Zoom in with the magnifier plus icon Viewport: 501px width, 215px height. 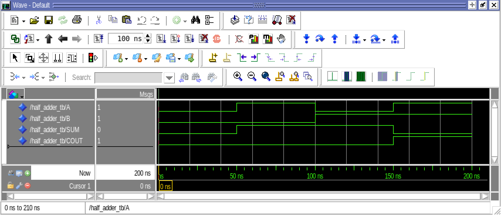(238, 77)
